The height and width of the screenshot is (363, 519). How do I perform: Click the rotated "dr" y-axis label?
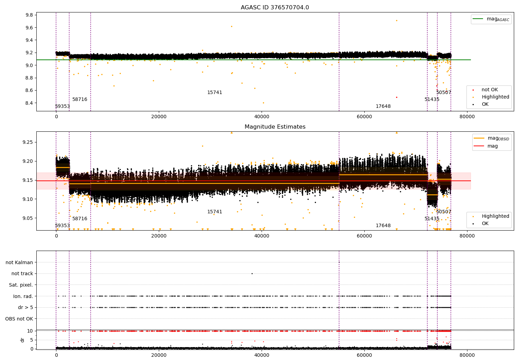[x=22, y=340]
